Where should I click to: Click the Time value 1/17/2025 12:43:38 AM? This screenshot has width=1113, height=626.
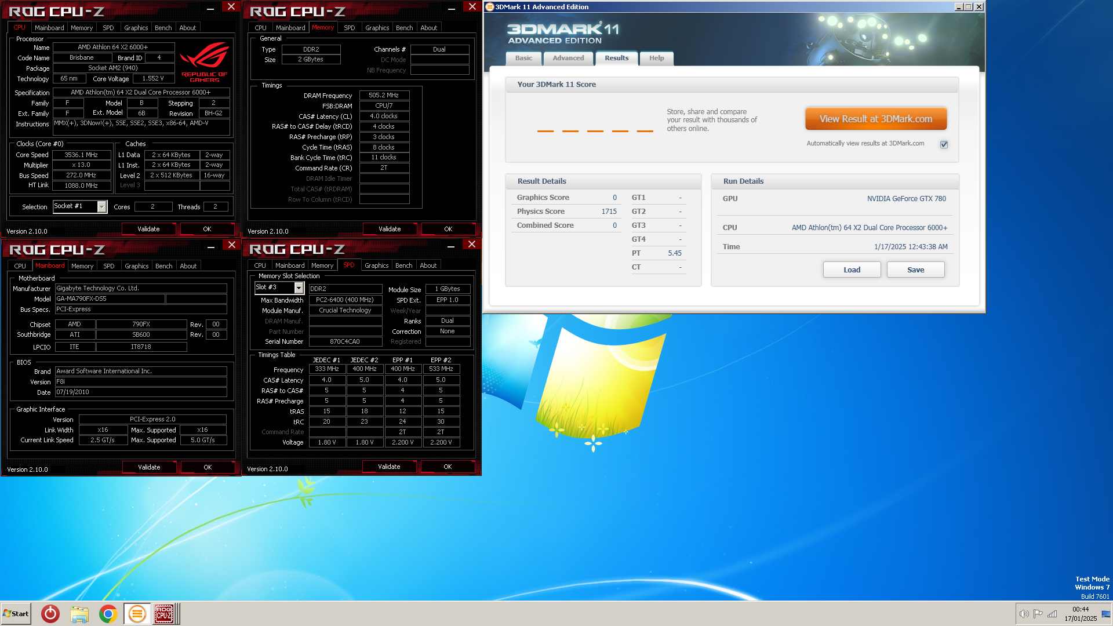tap(911, 247)
